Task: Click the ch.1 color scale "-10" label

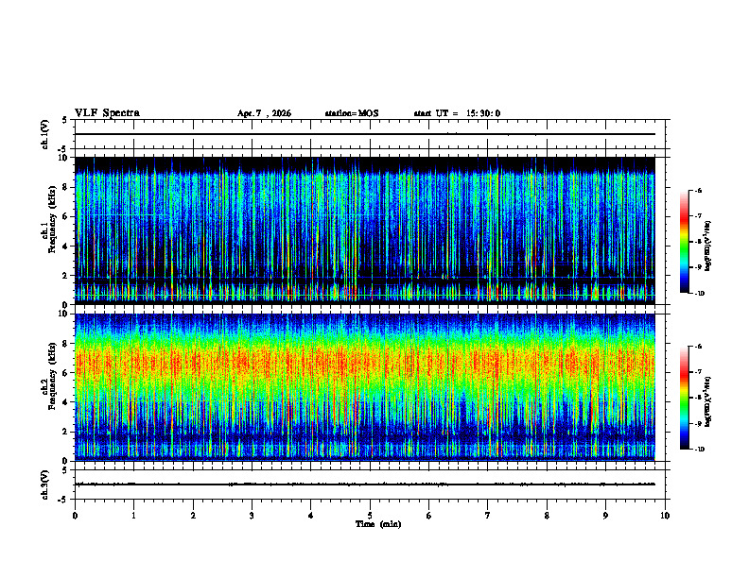Action: [x=699, y=294]
